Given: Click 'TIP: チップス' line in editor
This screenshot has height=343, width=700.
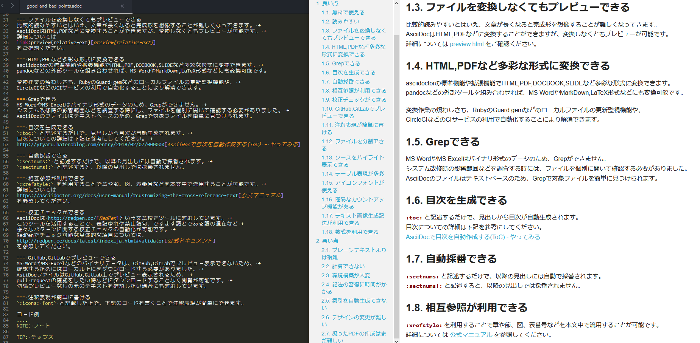Looking at the screenshot, I should pyautogui.click(x=35, y=337).
